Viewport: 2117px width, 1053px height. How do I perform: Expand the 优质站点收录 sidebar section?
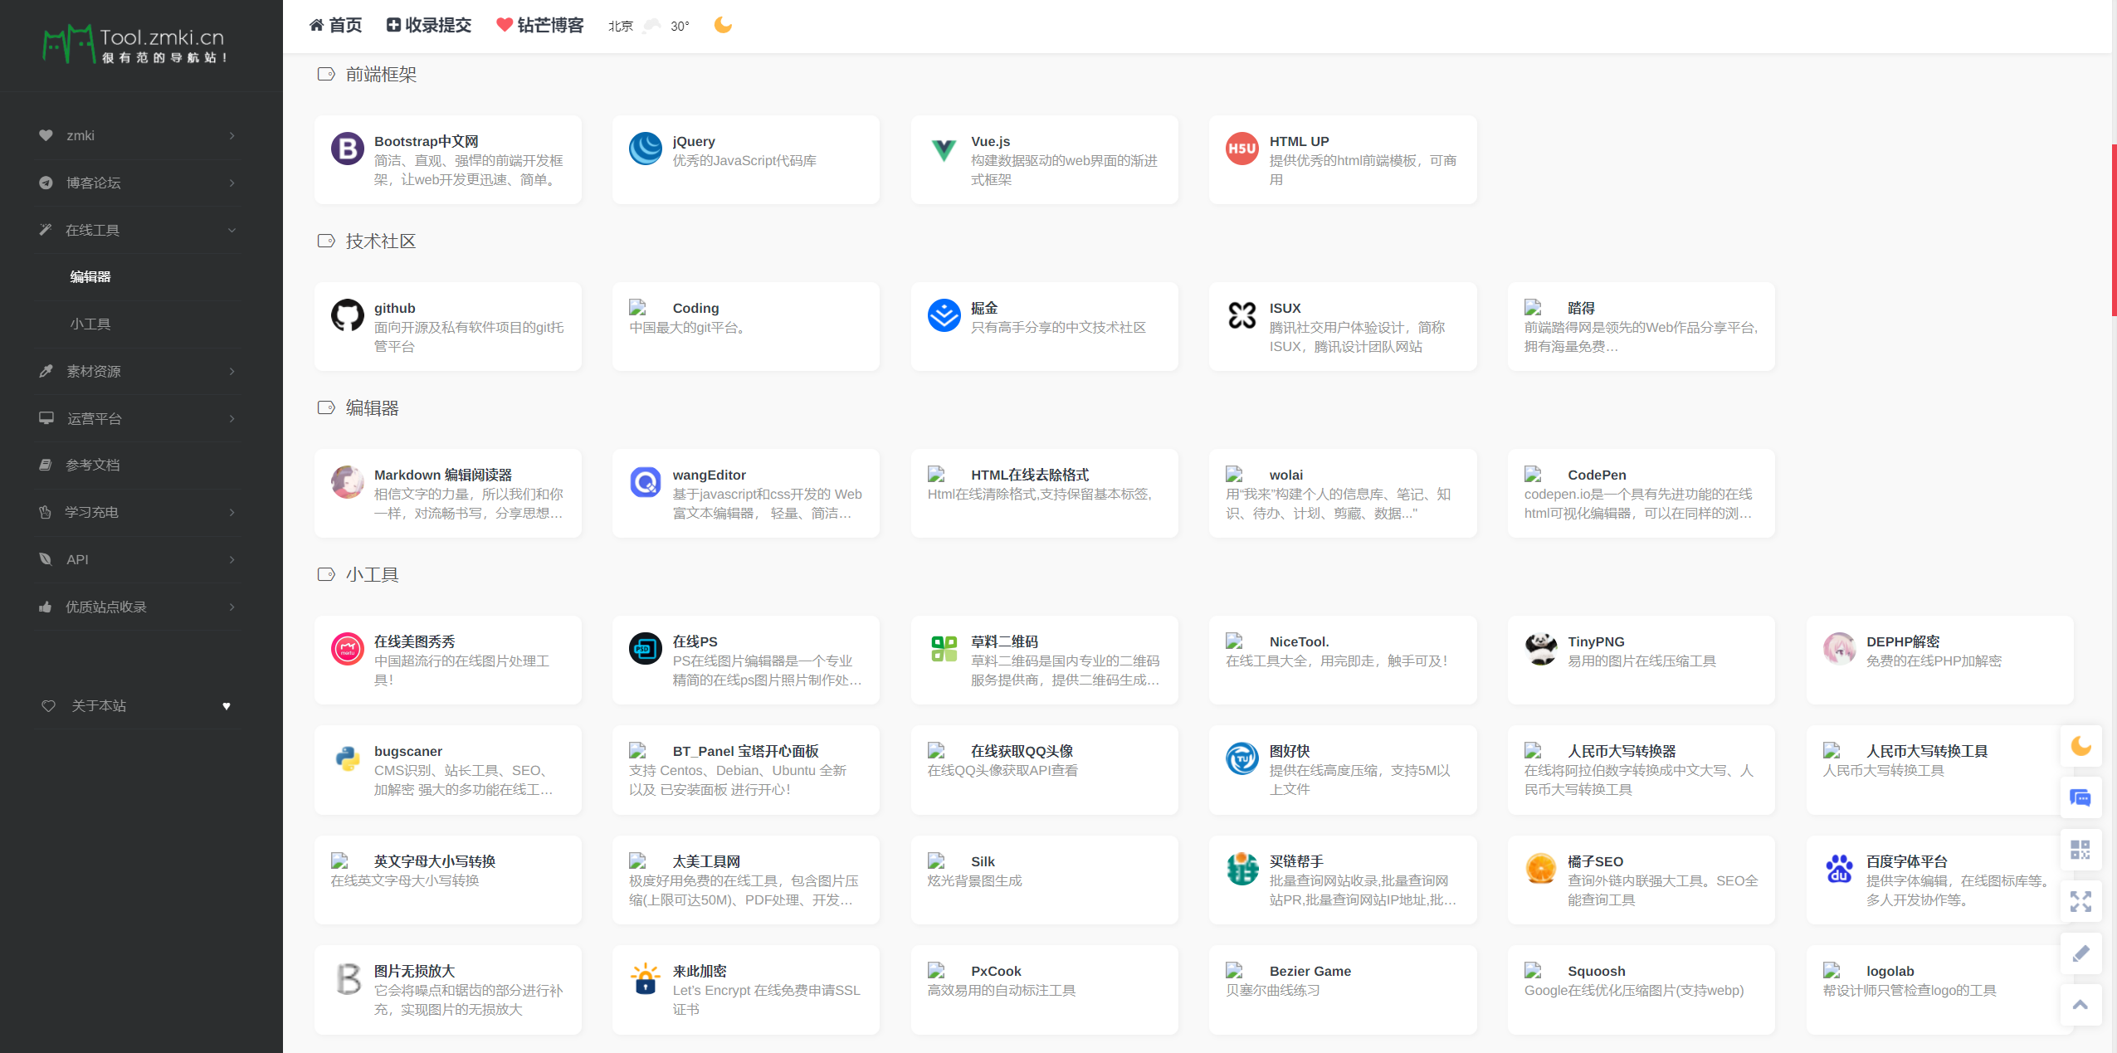tap(136, 607)
